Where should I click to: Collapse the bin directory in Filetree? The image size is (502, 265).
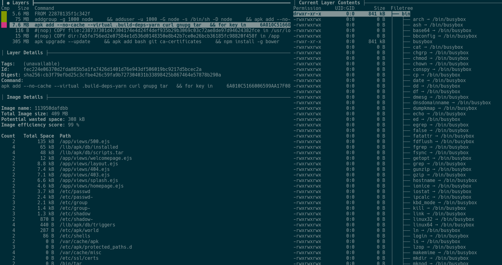[x=406, y=14]
